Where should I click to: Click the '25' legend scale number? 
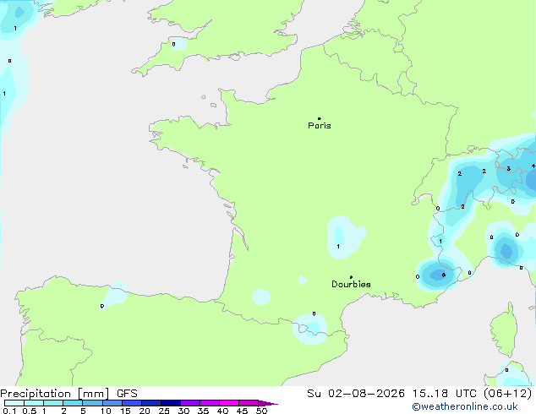[x=164, y=411]
